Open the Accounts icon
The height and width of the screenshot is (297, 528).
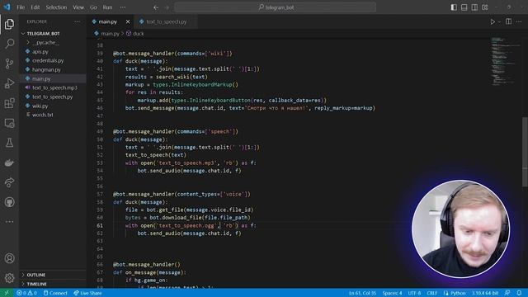tap(9, 258)
